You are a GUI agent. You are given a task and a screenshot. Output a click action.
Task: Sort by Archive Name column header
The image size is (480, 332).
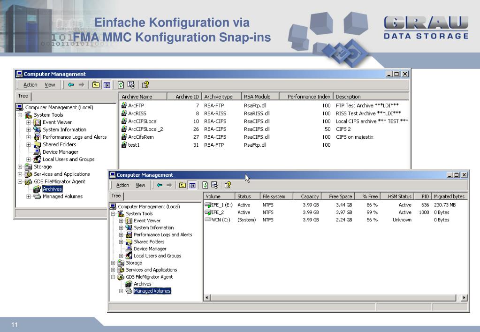[x=143, y=97]
